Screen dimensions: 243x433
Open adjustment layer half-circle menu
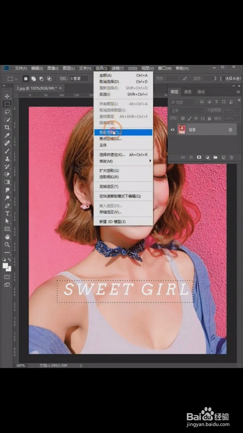pos(207,157)
